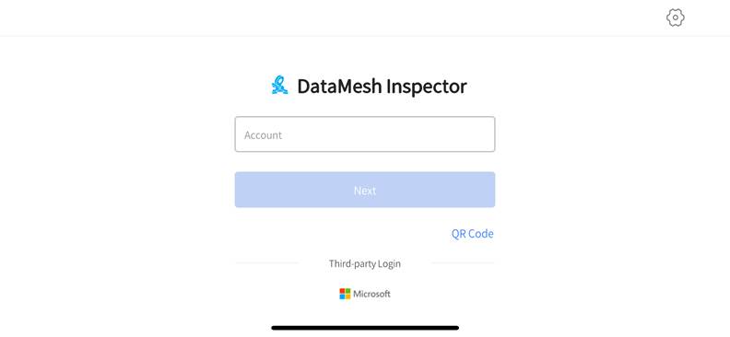Sign in with Microsoft
Screen dimensions: 730x337
(x=365, y=294)
